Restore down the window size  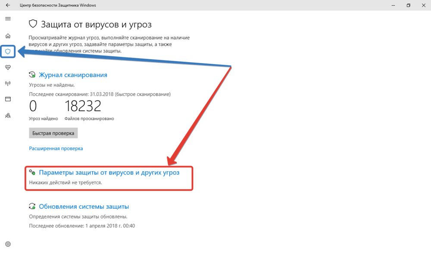click(x=408, y=5)
